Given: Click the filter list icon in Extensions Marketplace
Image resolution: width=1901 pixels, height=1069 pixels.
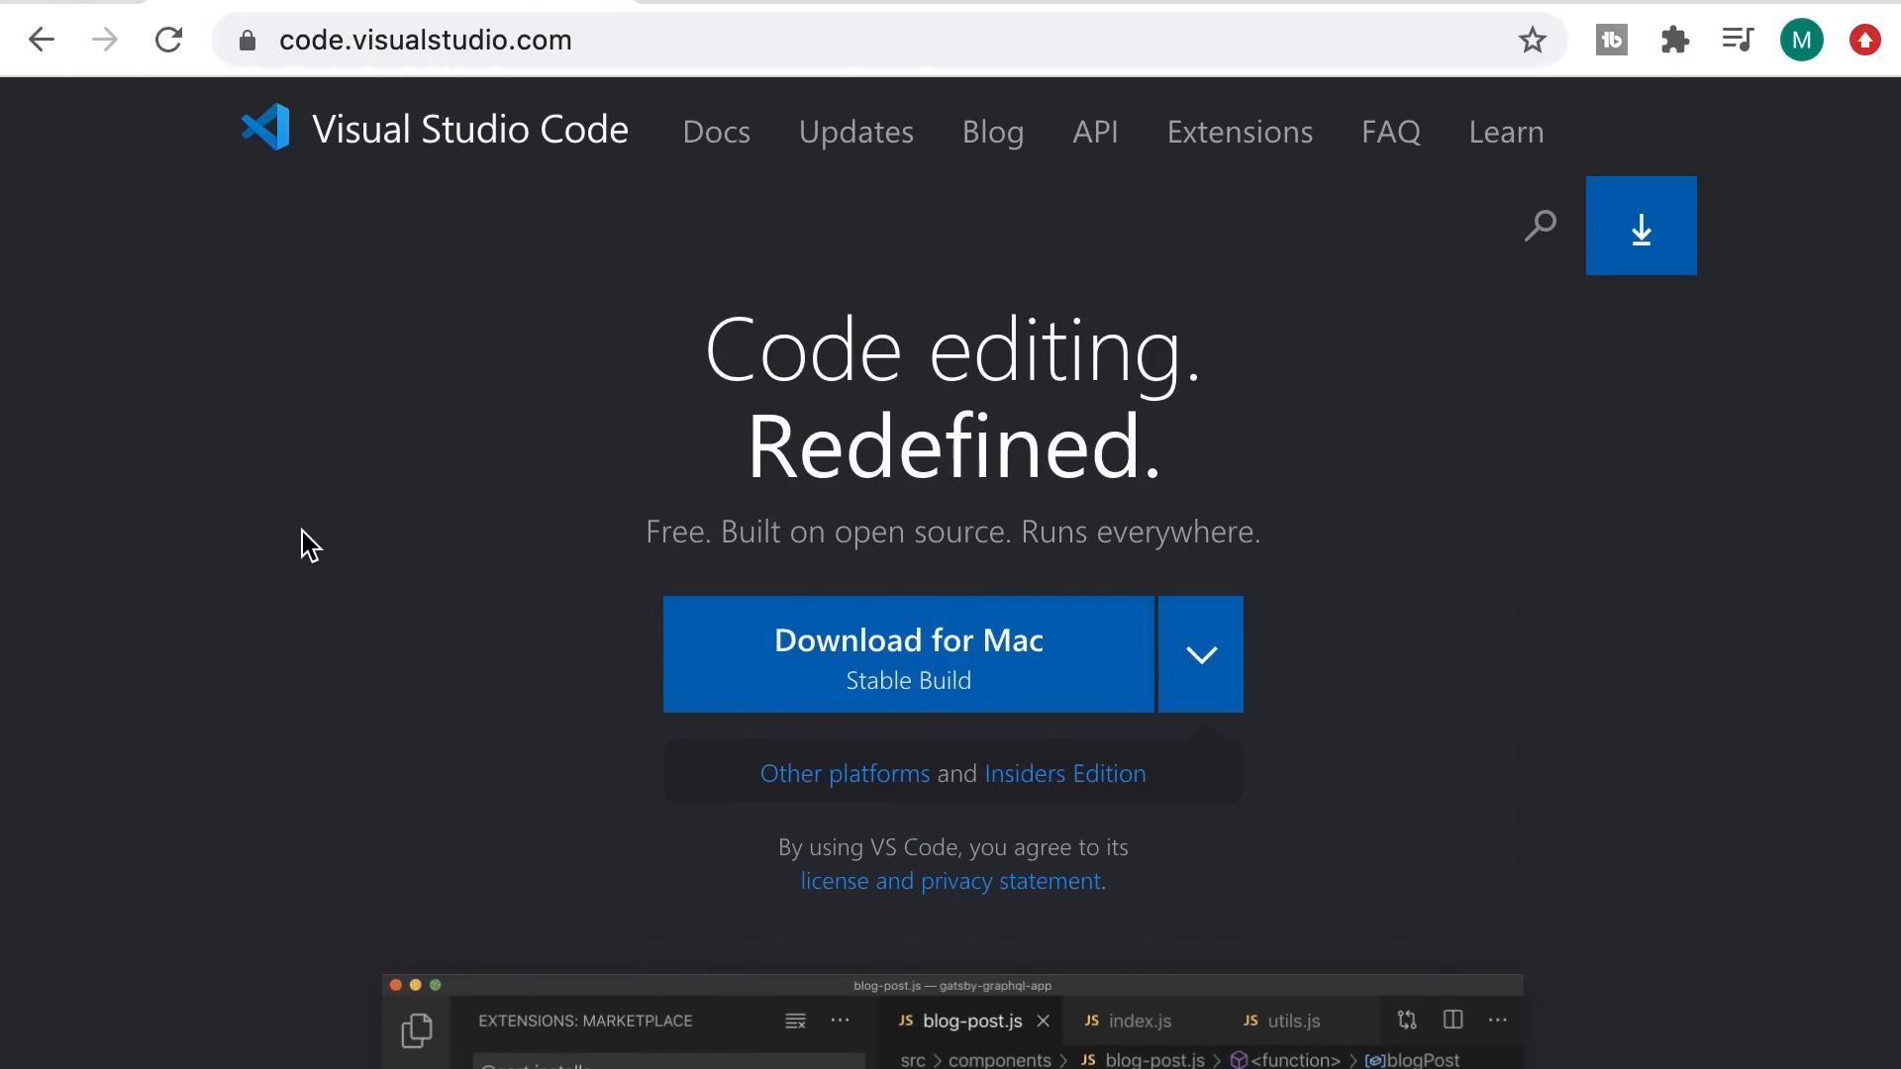Looking at the screenshot, I should pos(795,1020).
